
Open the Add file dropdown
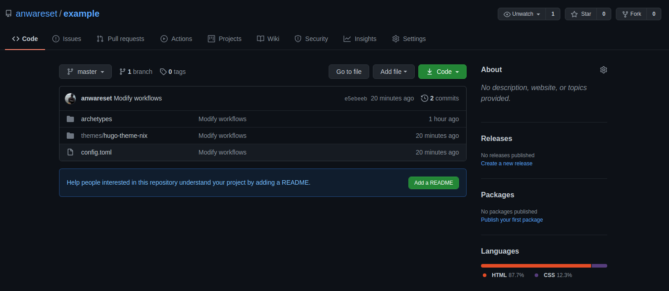click(394, 72)
